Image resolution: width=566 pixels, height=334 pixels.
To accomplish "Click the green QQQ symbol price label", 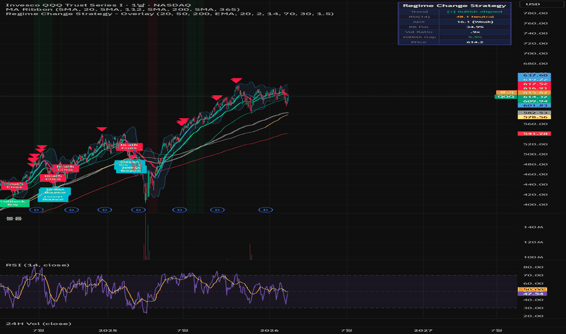I will pos(506,97).
